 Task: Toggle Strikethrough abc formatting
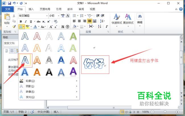pyautogui.click(x=38, y=21)
